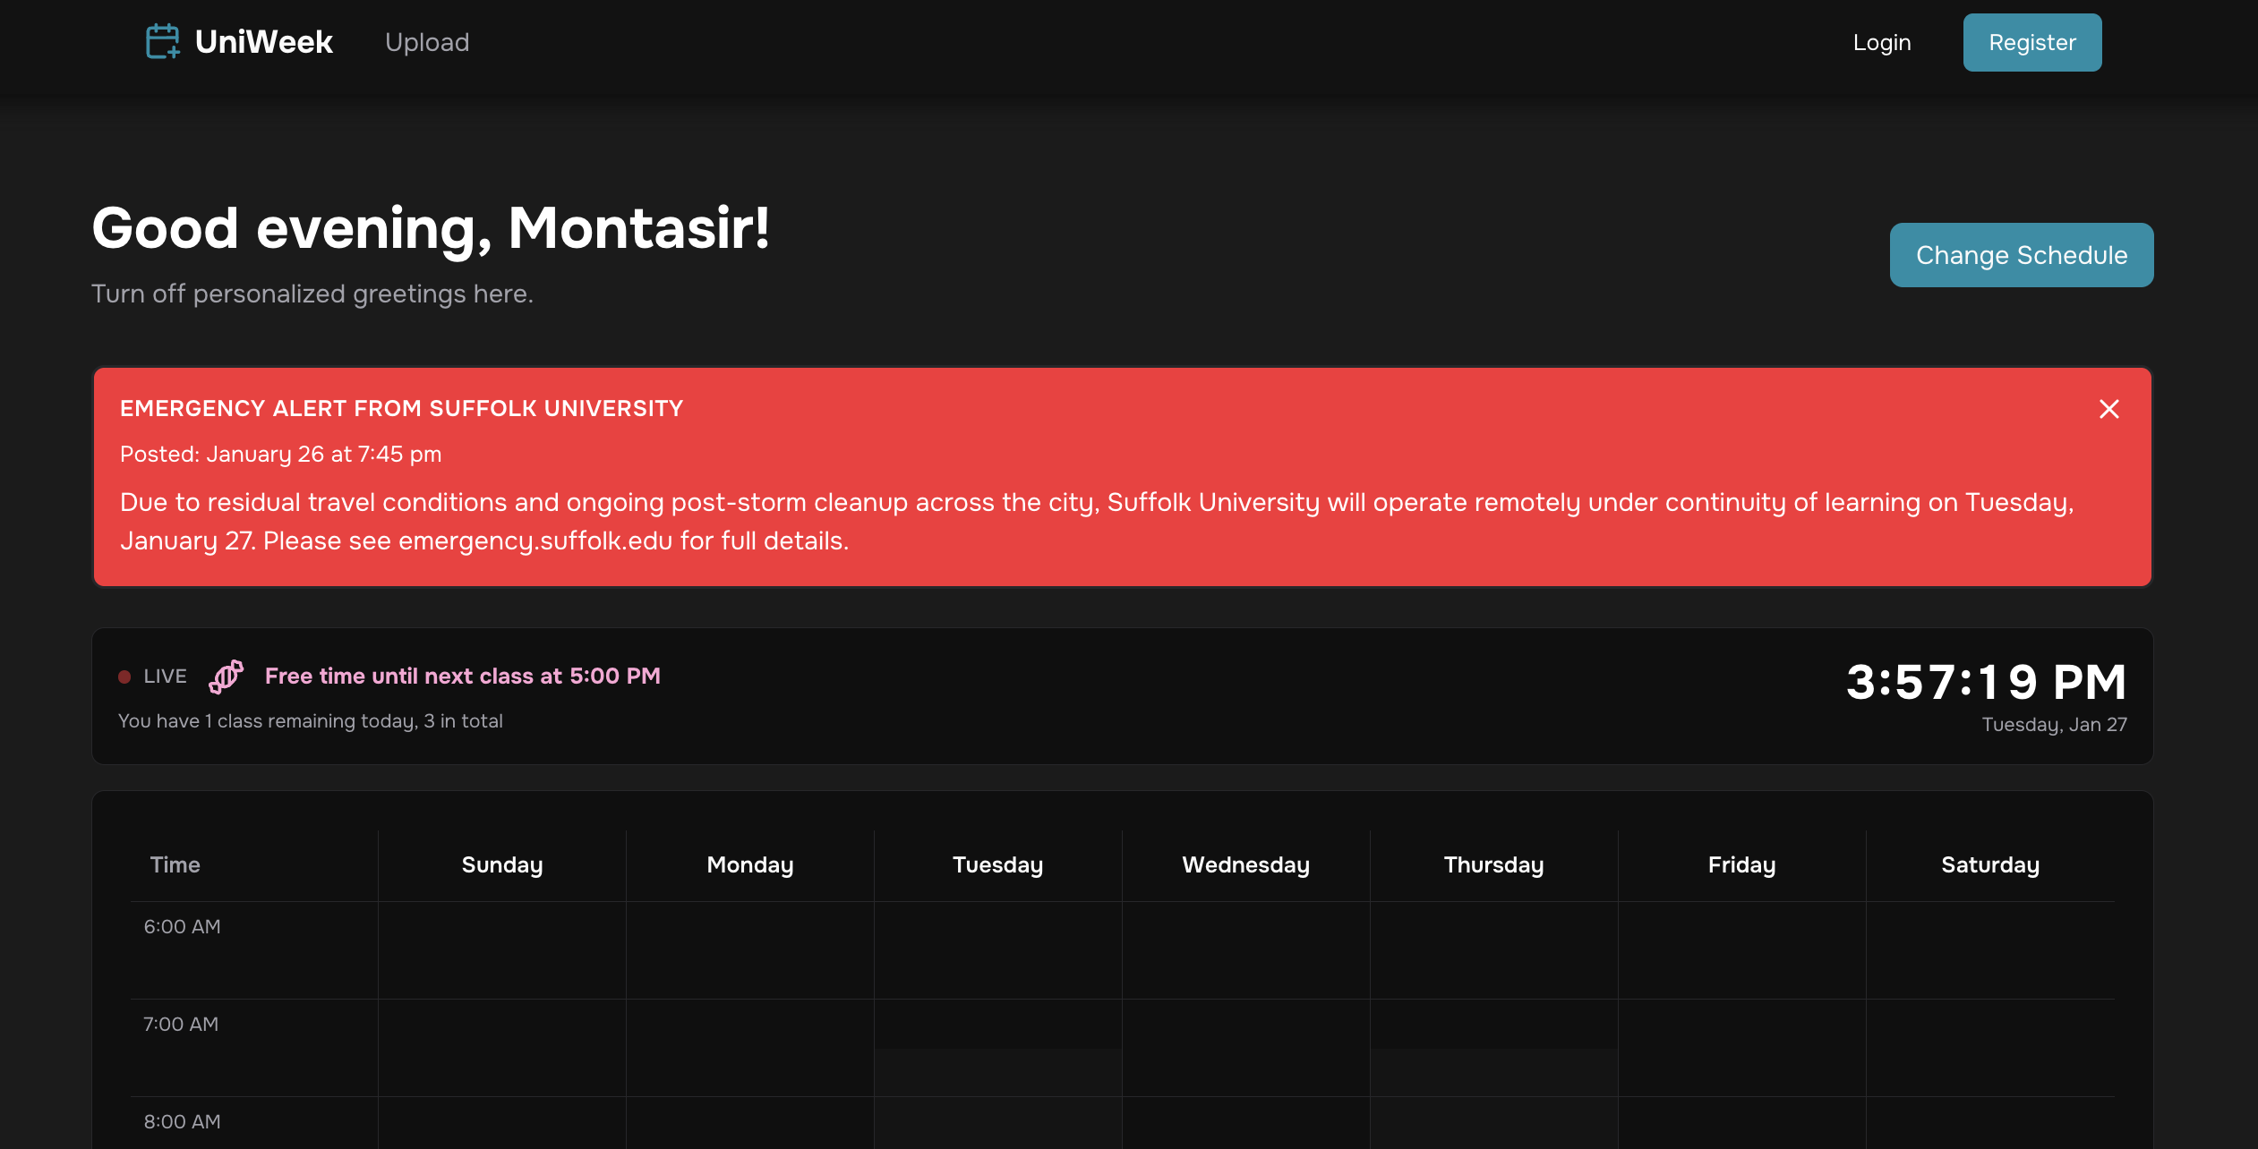Select the Friday column header
Viewport: 2258px width, 1149px height.
pos(1741,864)
